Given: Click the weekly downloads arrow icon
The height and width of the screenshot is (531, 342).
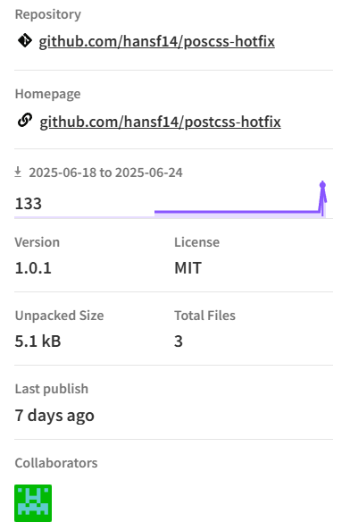Looking at the screenshot, I should pos(18,172).
